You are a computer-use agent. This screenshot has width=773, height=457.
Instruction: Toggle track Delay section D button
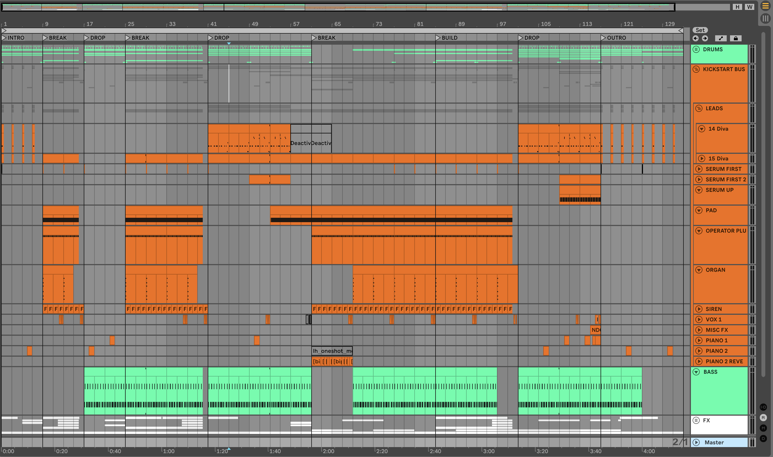pyautogui.click(x=763, y=439)
